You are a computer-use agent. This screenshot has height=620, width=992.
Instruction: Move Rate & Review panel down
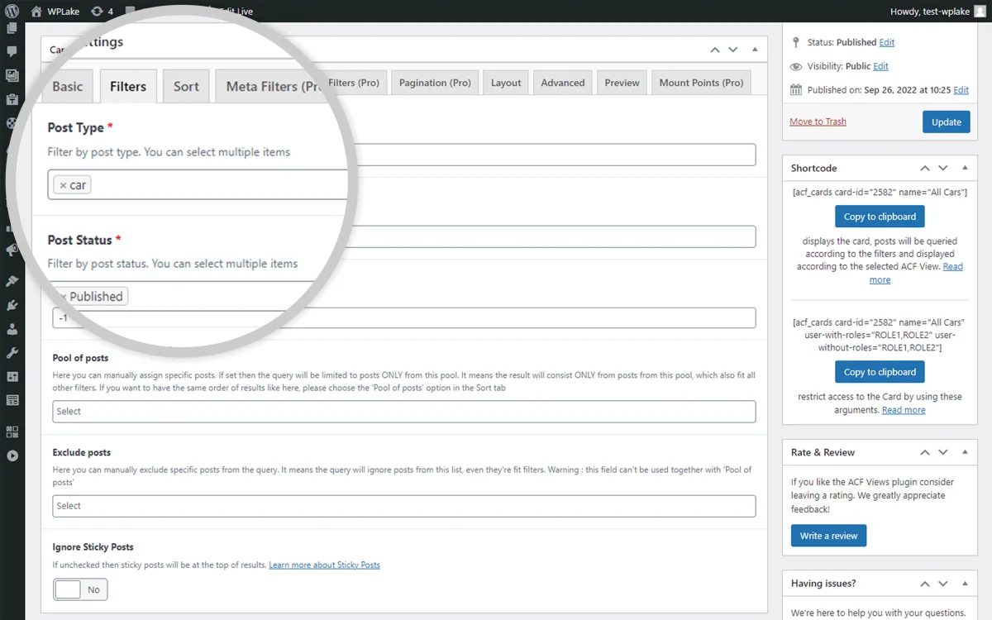click(x=943, y=452)
